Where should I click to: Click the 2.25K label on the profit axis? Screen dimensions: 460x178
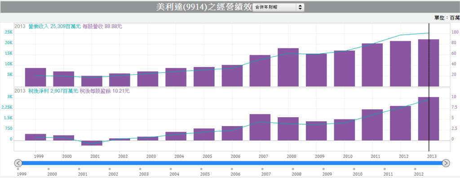click(7, 107)
